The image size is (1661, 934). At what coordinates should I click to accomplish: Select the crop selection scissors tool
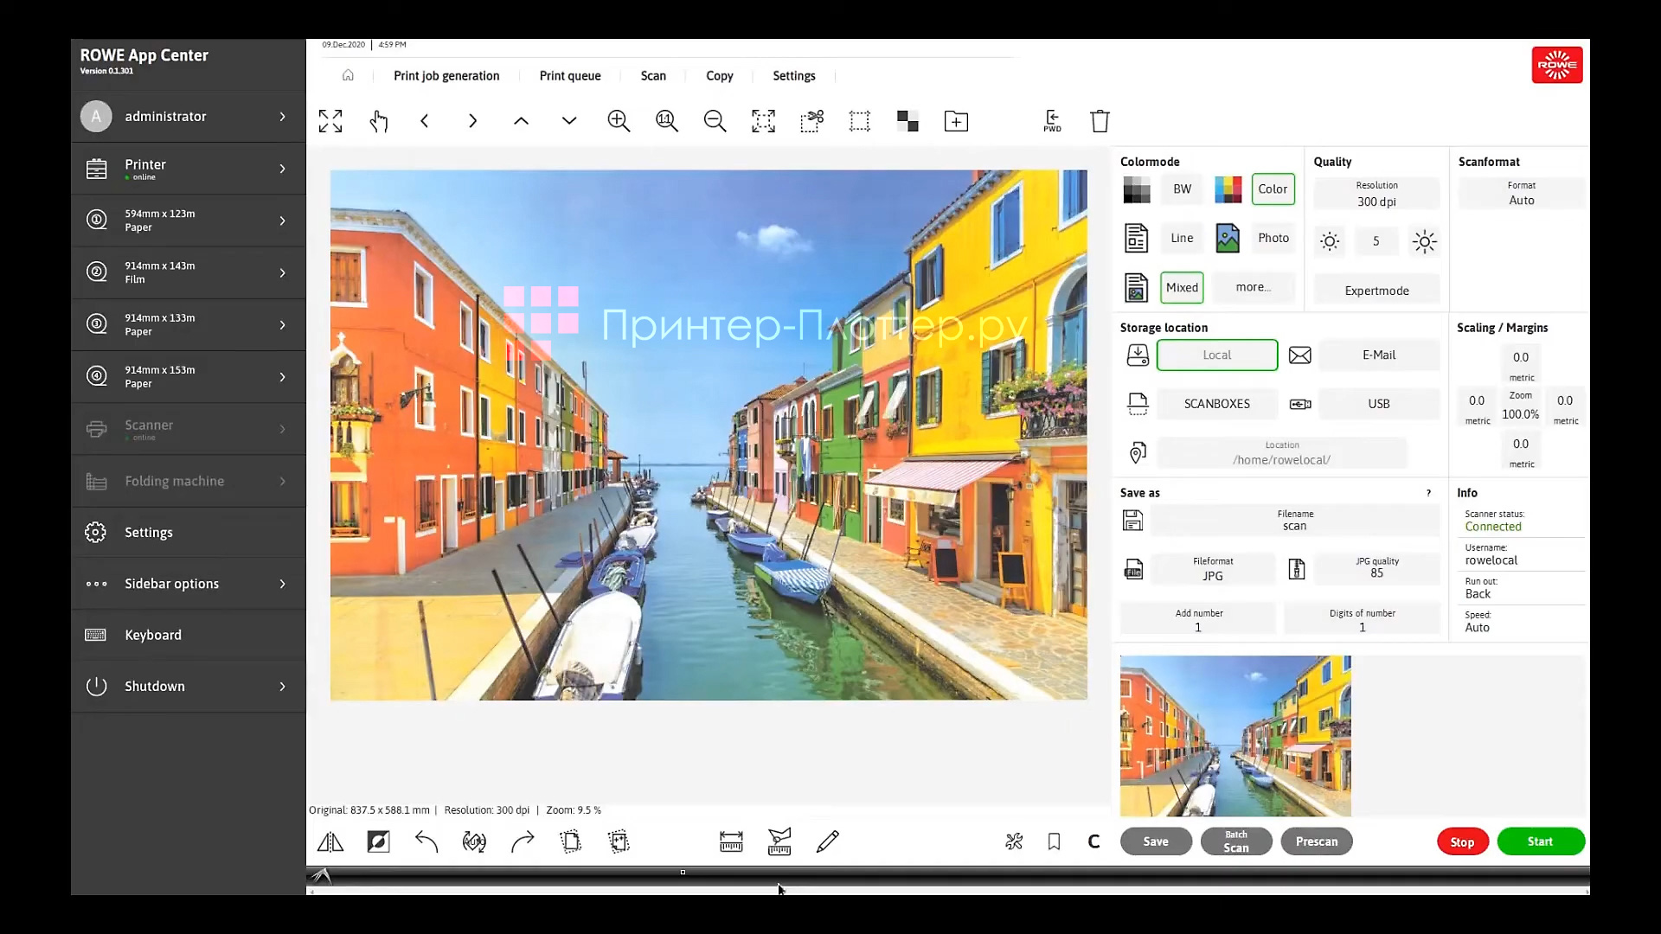click(x=812, y=120)
